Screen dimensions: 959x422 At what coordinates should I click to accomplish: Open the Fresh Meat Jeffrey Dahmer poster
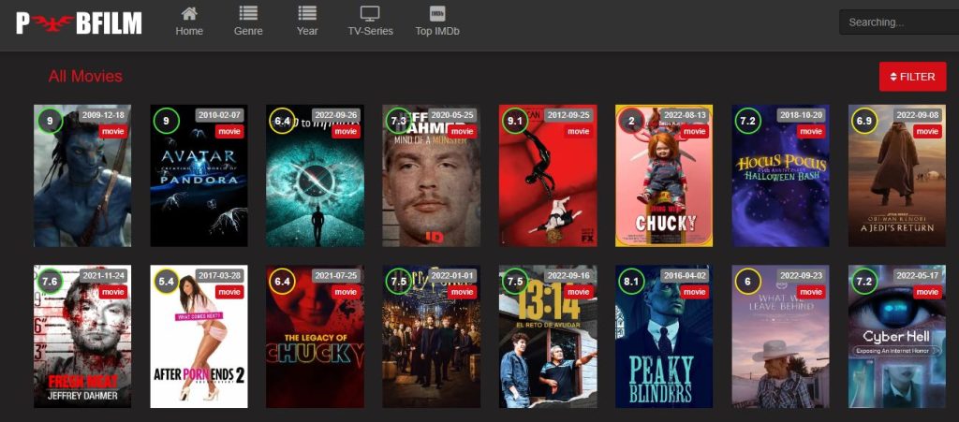pyautogui.click(x=82, y=337)
